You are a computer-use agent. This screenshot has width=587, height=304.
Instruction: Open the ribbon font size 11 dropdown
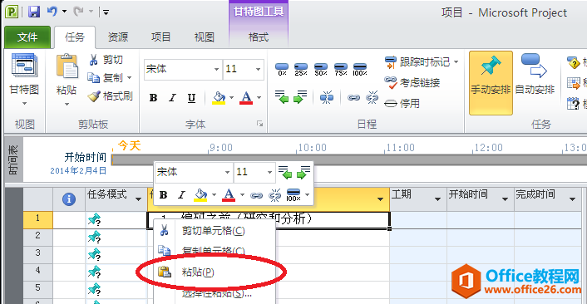[258, 69]
